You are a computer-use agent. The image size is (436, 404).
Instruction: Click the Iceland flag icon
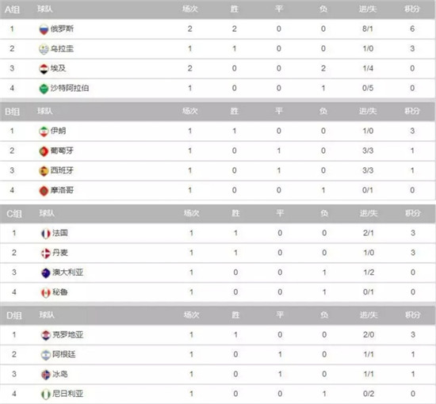coord(46,375)
